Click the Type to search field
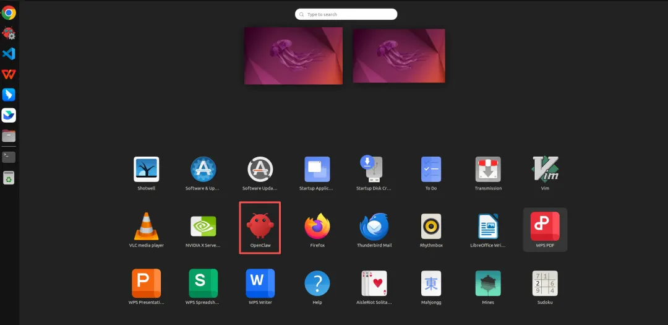The width and height of the screenshot is (668, 325). click(x=346, y=14)
